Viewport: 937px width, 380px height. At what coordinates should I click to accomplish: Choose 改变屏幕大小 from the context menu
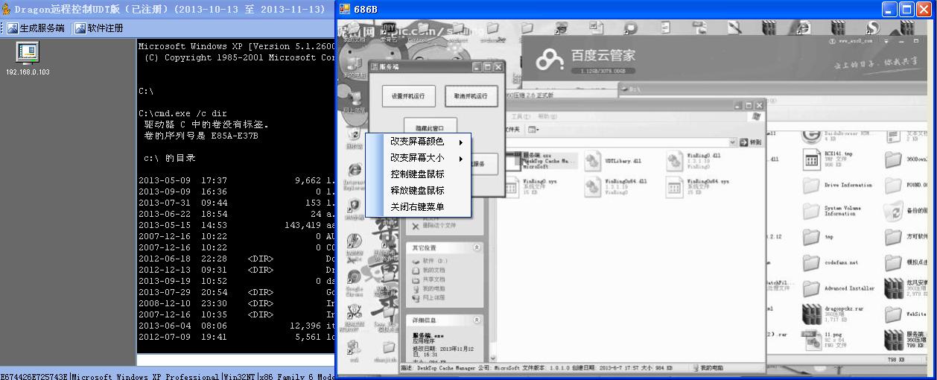pos(418,158)
